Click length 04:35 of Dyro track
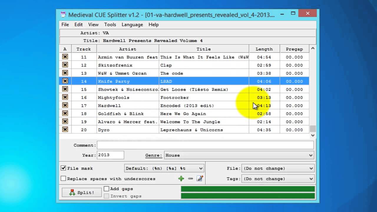 point(264,130)
